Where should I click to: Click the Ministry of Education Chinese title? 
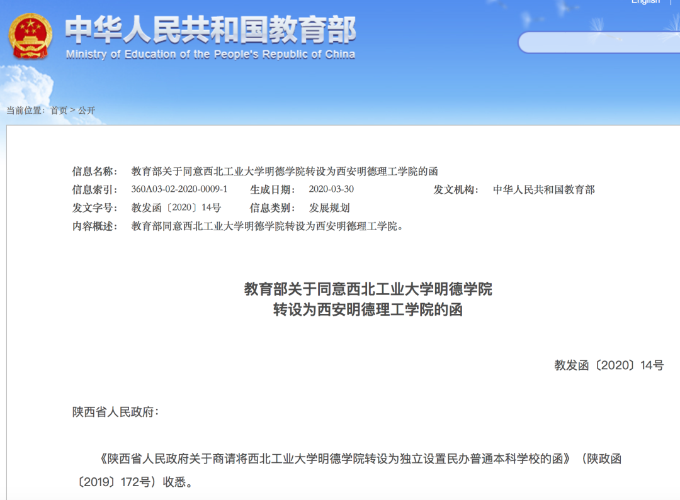(x=211, y=30)
